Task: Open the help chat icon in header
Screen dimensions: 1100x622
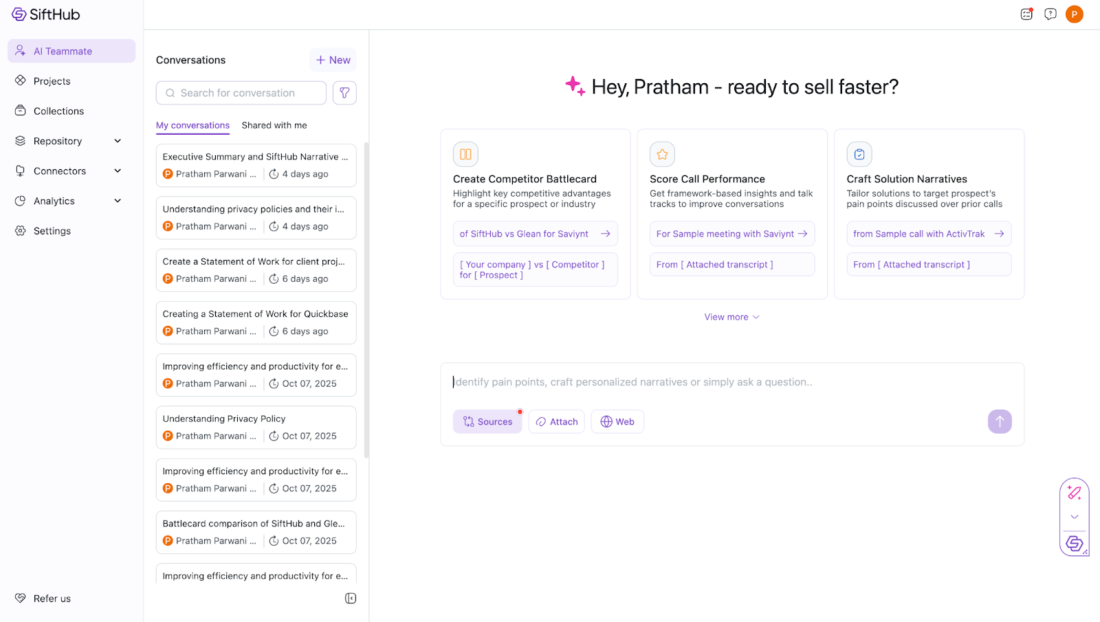Action: [1050, 14]
